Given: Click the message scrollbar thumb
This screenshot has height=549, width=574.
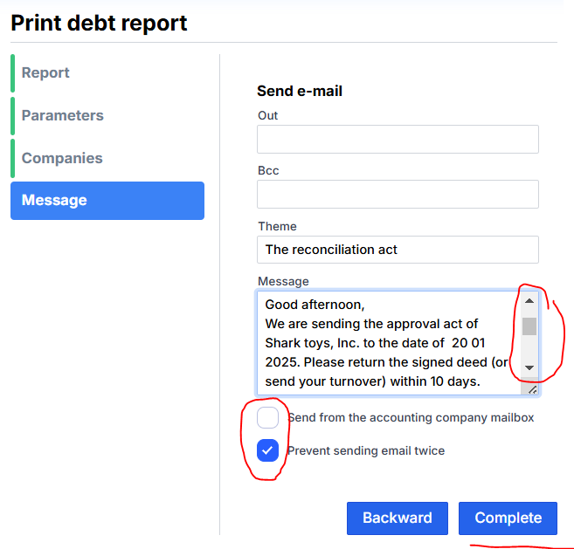Looking at the screenshot, I should 529,326.
